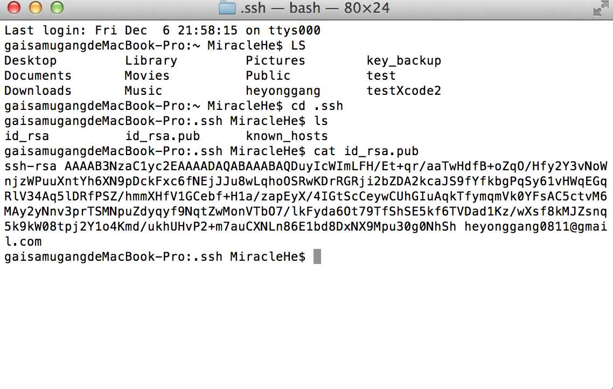Click the .ssh folder proxy icon in title bar
This screenshot has height=389, width=613.
click(227, 9)
